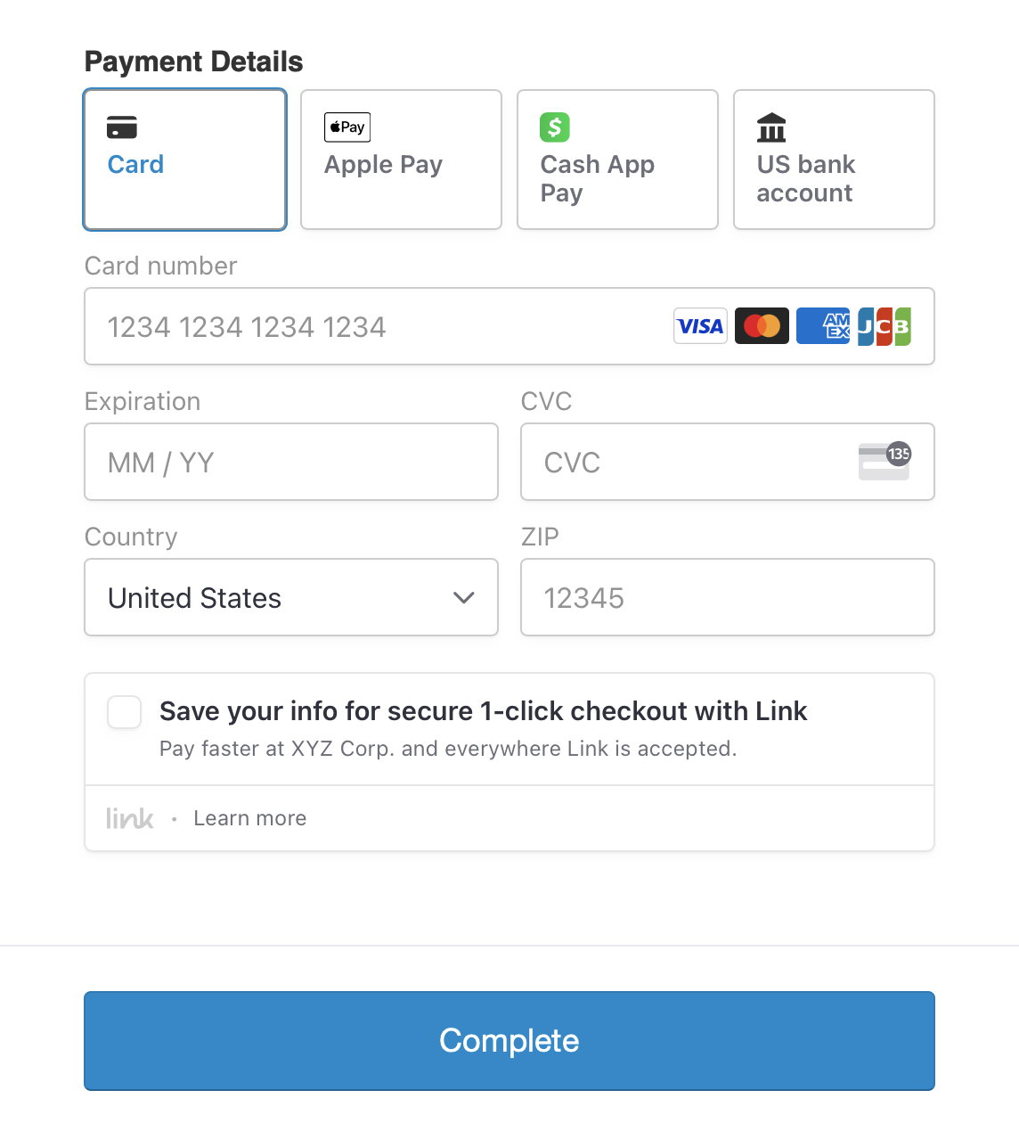
Task: Click the credit card icon in Card tab
Action: (122, 127)
